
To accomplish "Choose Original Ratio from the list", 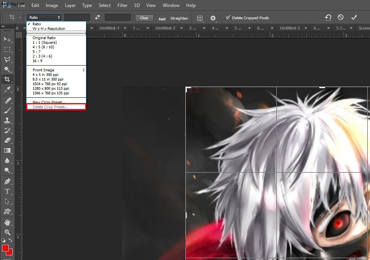I will pos(56,38).
